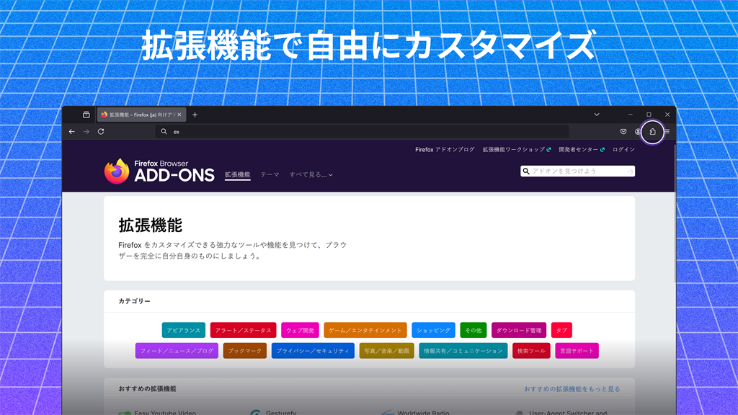Click the back arrow in browser toolbar

pyautogui.click(x=71, y=132)
